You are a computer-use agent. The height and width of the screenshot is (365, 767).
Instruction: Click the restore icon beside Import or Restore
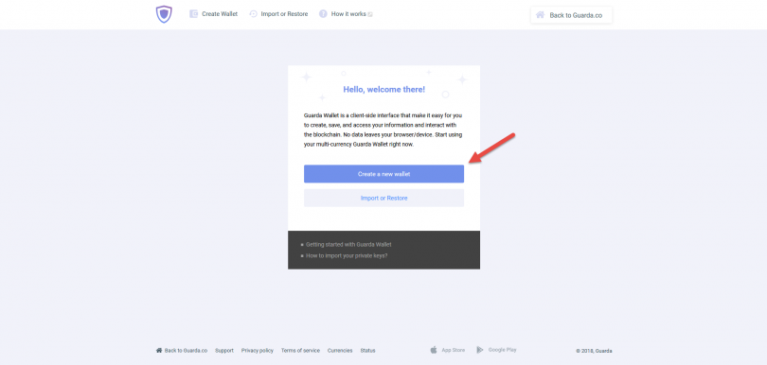click(253, 13)
